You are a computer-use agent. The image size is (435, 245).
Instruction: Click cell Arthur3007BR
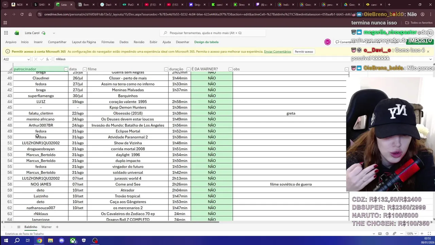point(41,125)
